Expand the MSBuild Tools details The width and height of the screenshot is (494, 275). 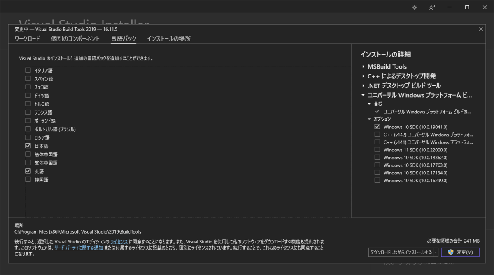coord(363,66)
